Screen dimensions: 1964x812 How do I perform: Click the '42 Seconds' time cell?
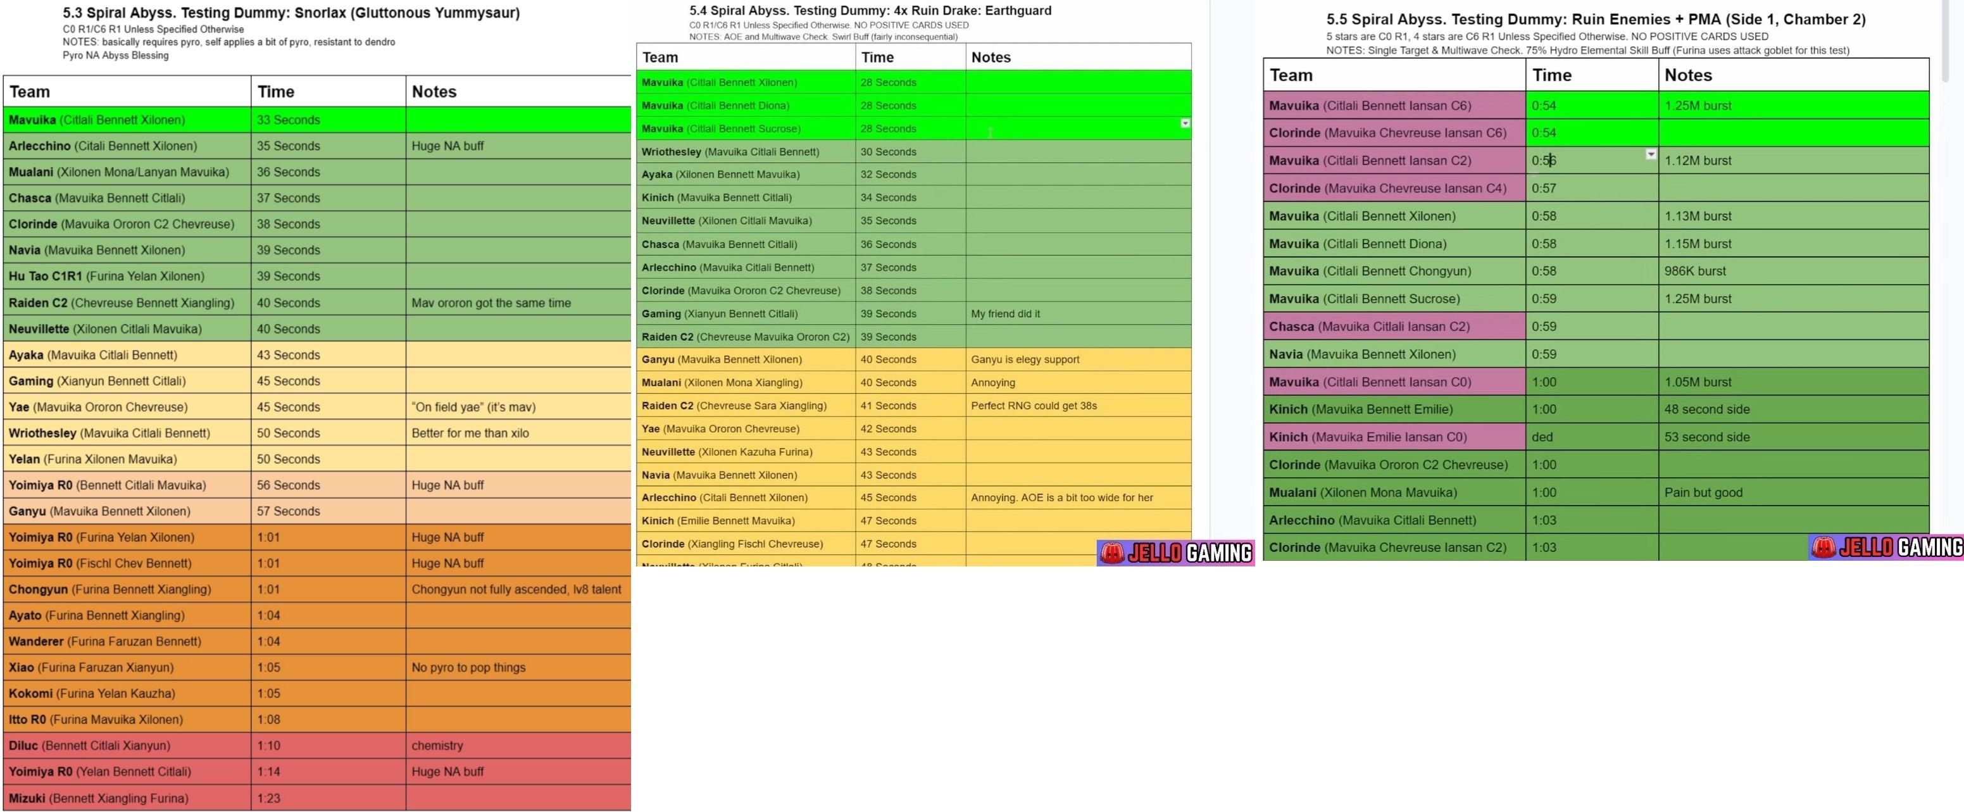click(x=910, y=428)
